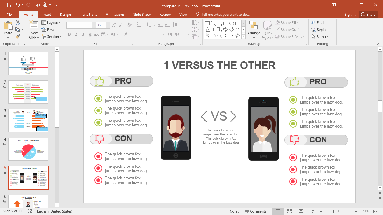Toggle align text left
Screen dimensions: 383x215
[139, 34]
